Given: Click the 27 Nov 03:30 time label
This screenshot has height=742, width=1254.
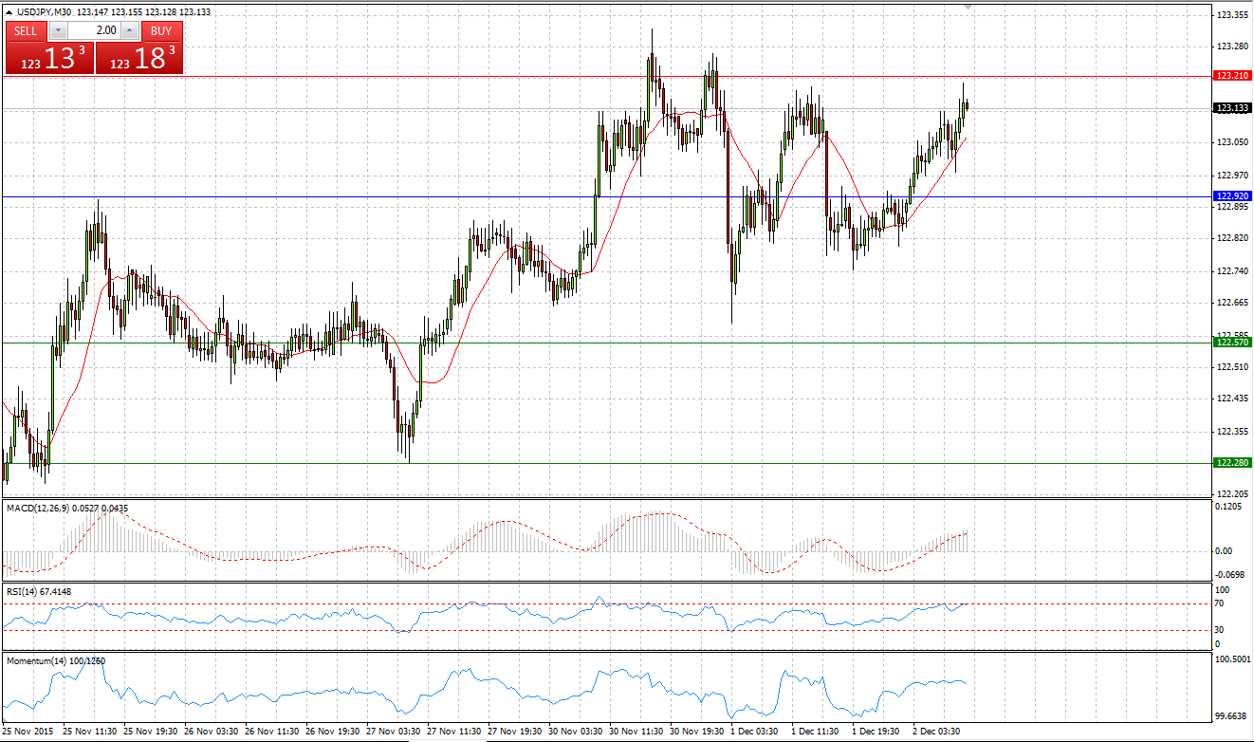Looking at the screenshot, I should (394, 732).
